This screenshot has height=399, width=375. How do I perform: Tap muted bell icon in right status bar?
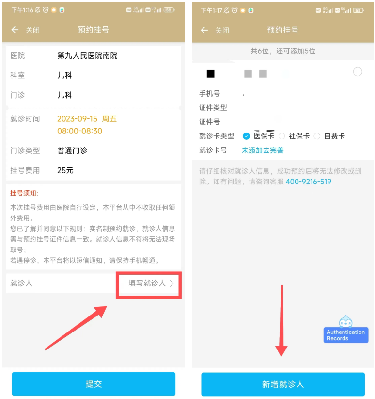click(x=226, y=10)
